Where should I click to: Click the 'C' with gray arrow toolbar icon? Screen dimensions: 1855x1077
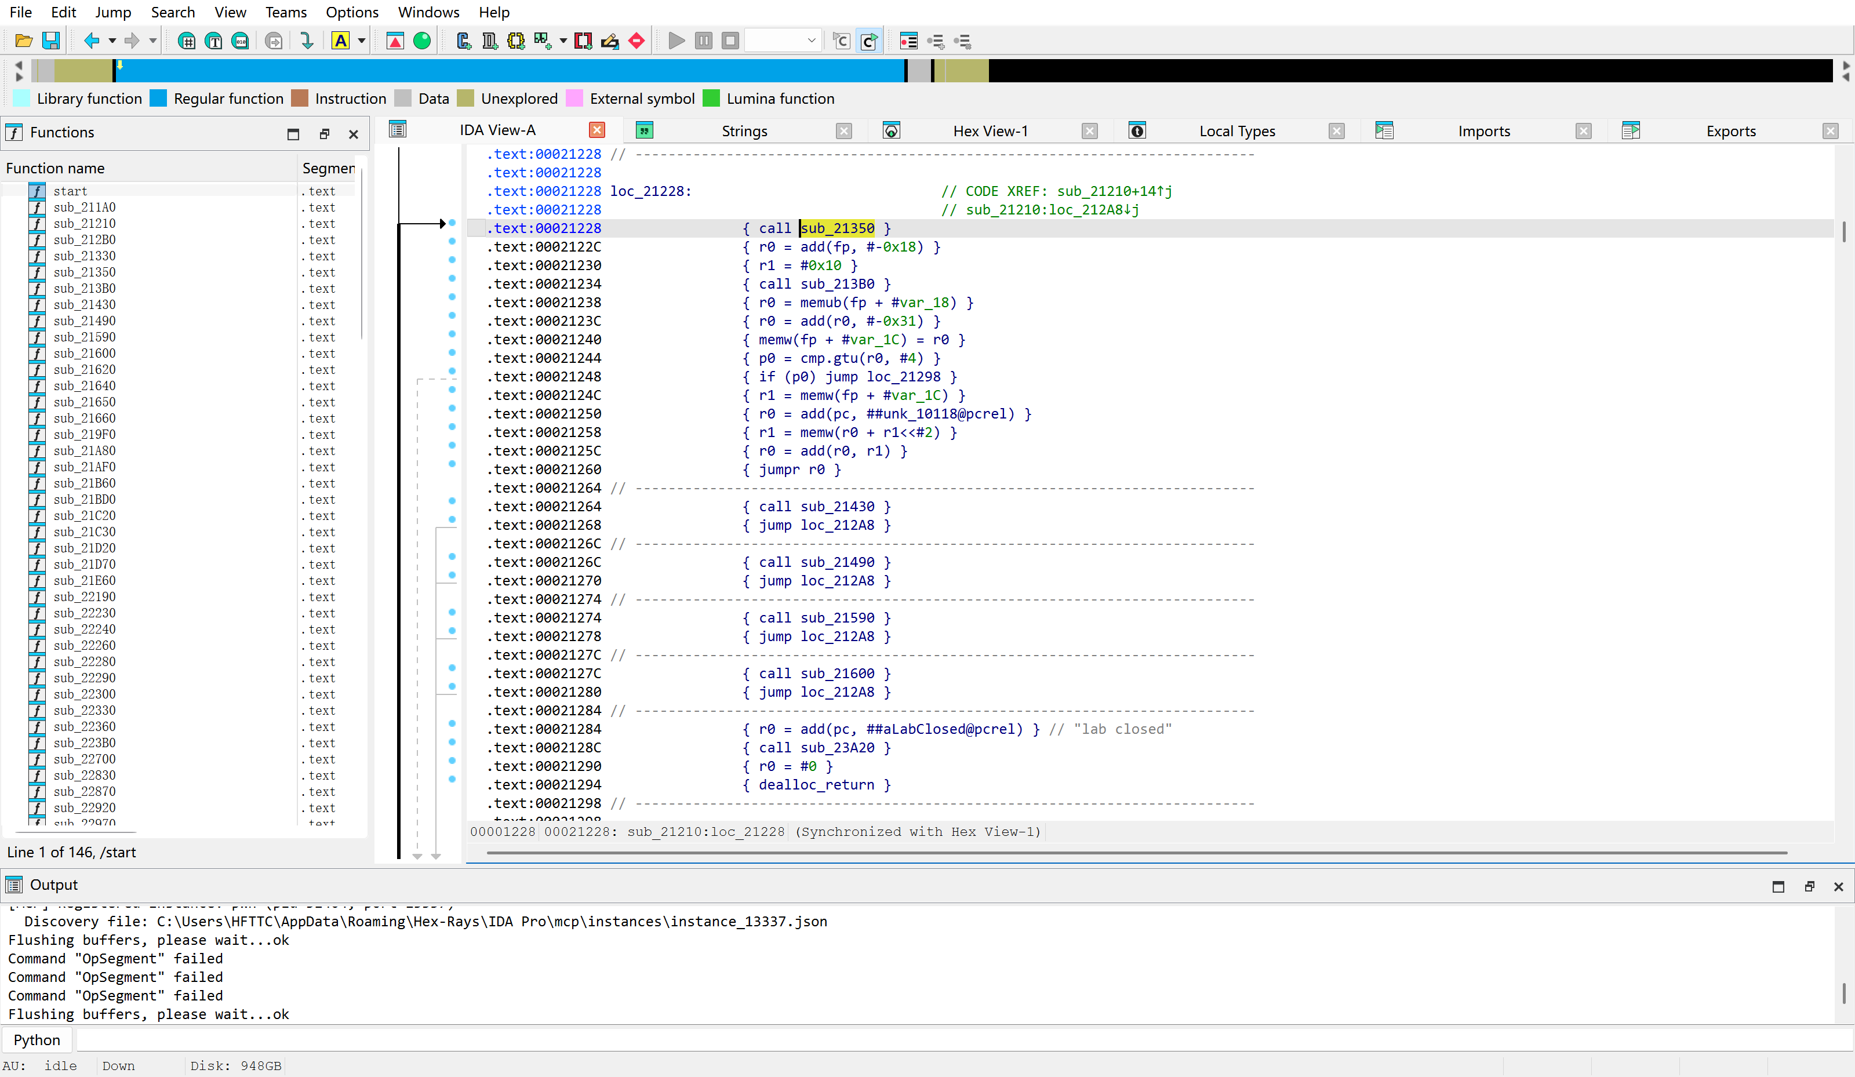coord(841,41)
